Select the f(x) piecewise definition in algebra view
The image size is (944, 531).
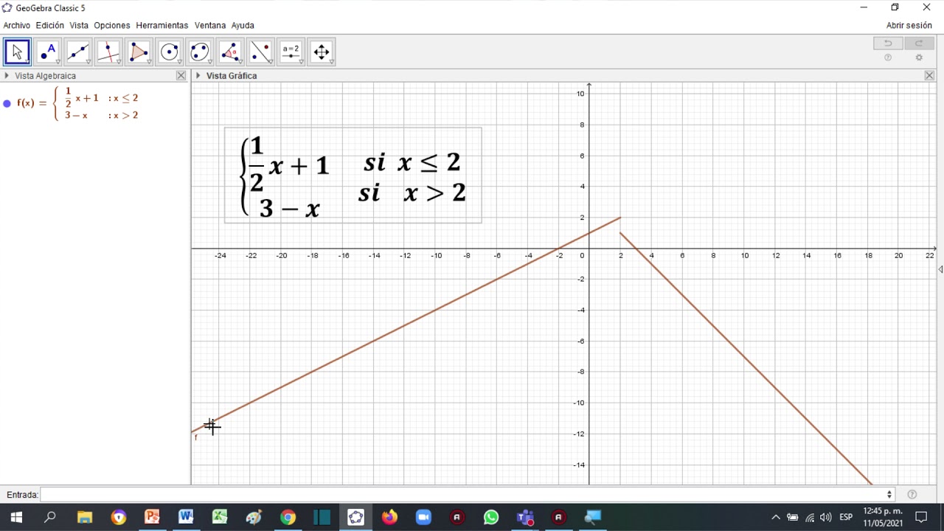tap(77, 104)
